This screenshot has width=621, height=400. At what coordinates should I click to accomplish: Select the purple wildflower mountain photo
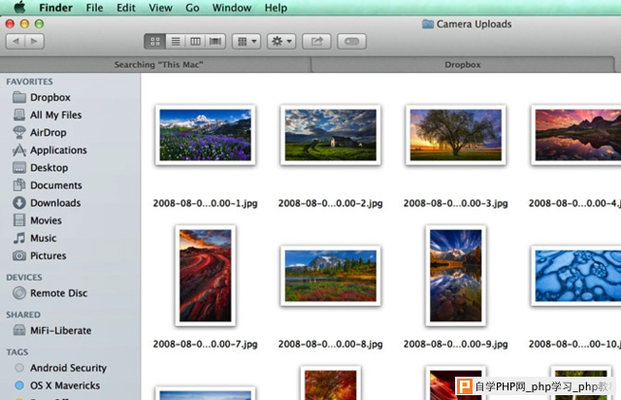tap(205, 135)
